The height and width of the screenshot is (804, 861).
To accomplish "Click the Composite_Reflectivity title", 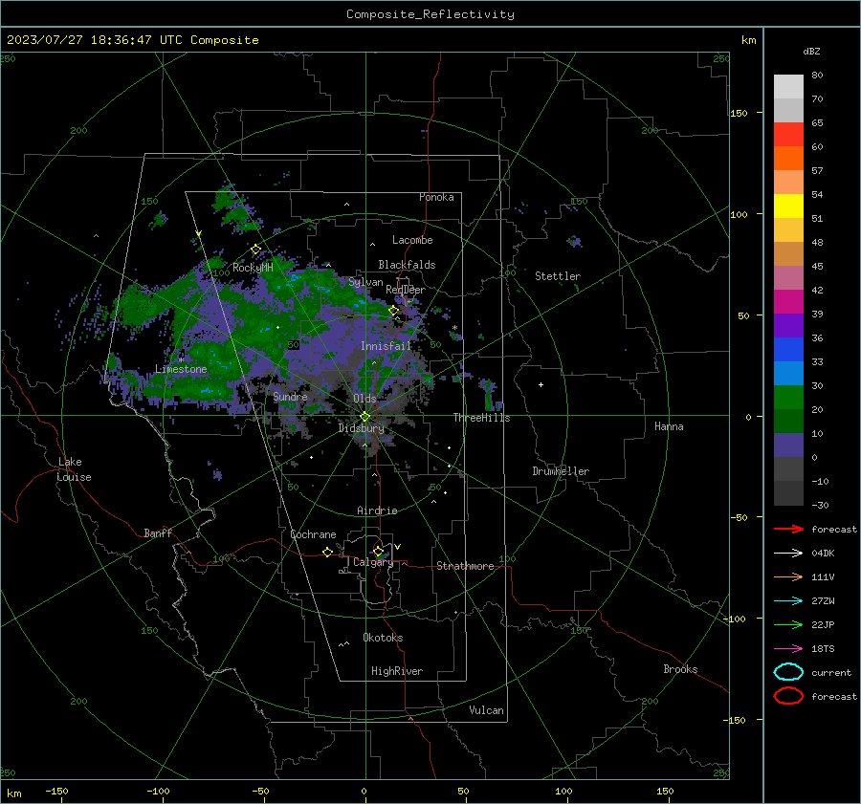I will pyautogui.click(x=430, y=14).
